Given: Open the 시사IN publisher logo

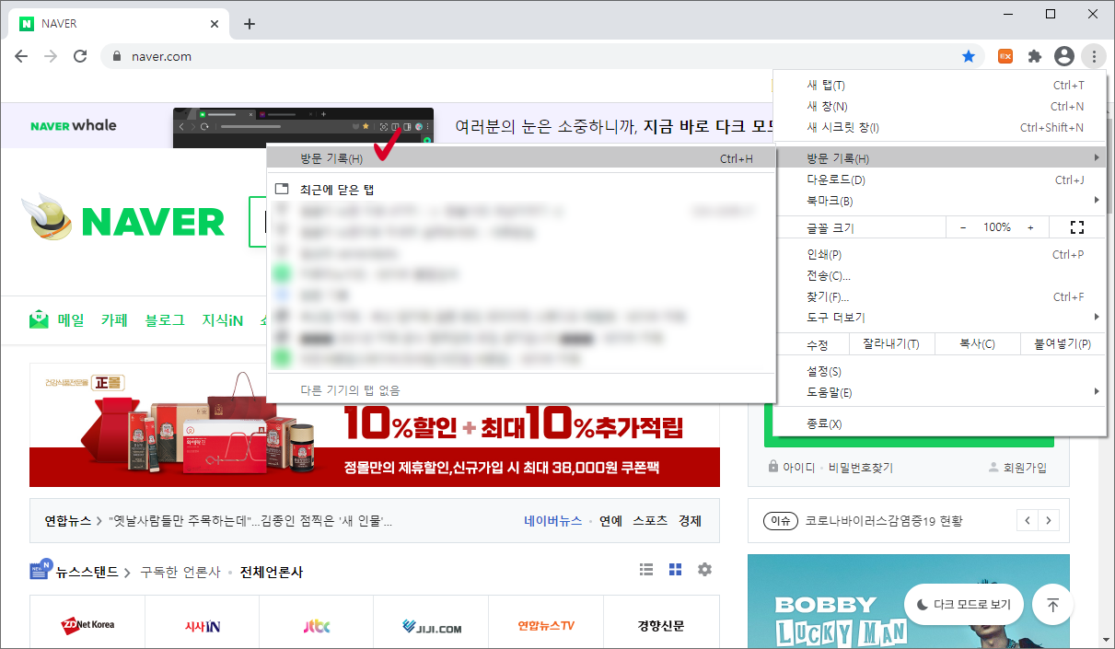Looking at the screenshot, I should click(x=202, y=627).
